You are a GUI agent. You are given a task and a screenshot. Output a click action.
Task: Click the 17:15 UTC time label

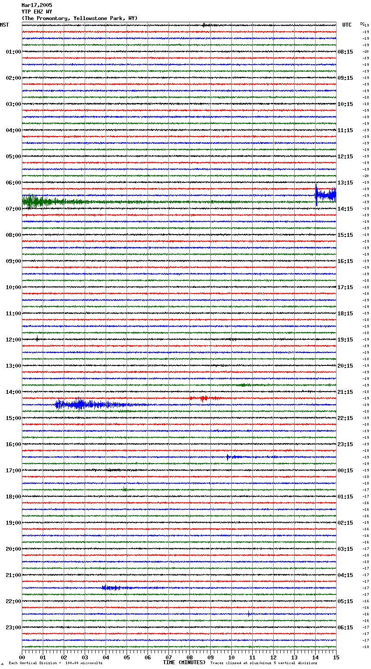point(345,287)
